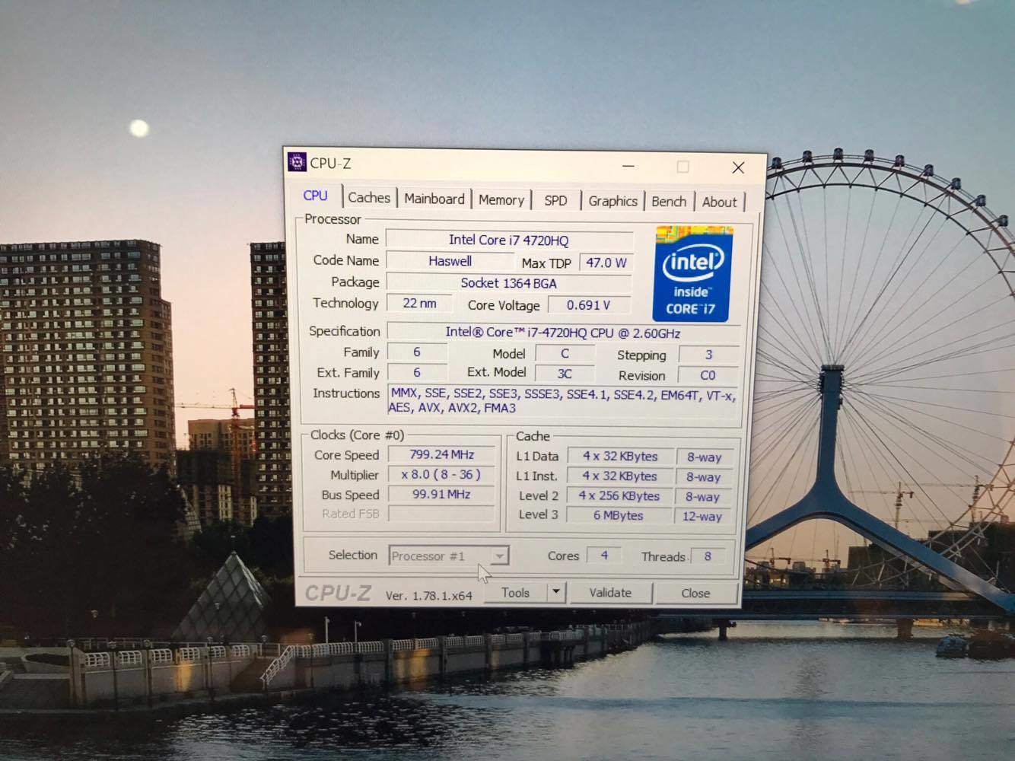Image resolution: width=1015 pixels, height=761 pixels.
Task: Click the Specification text field
Action: pos(562,333)
